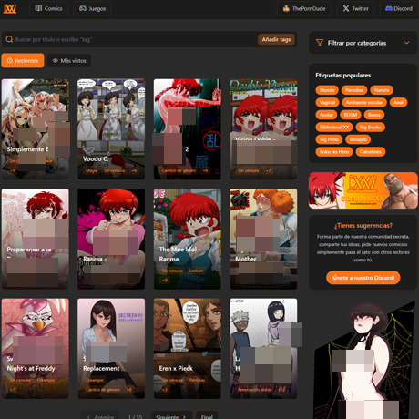Click Magia tag on Voodo C. card

click(x=91, y=170)
